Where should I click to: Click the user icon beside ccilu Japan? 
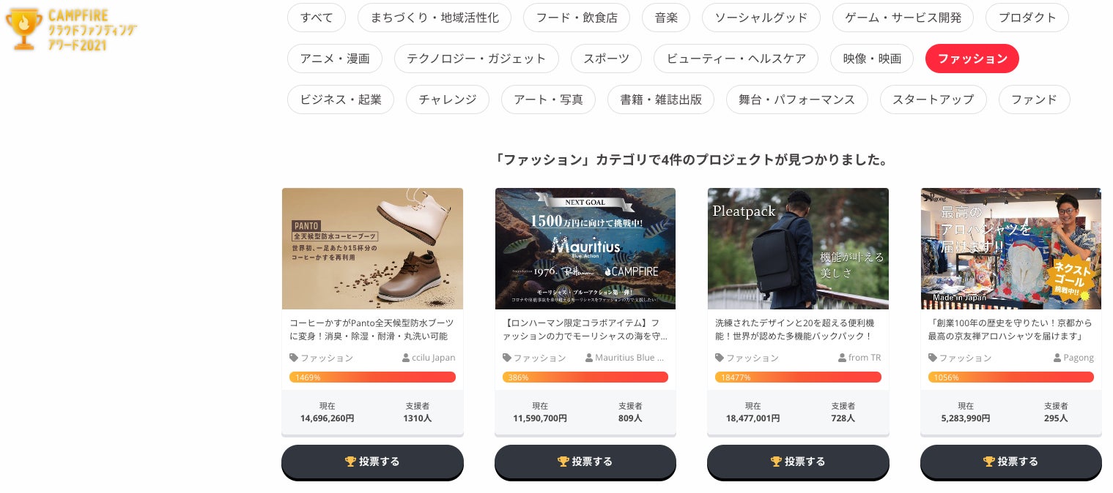[406, 358]
